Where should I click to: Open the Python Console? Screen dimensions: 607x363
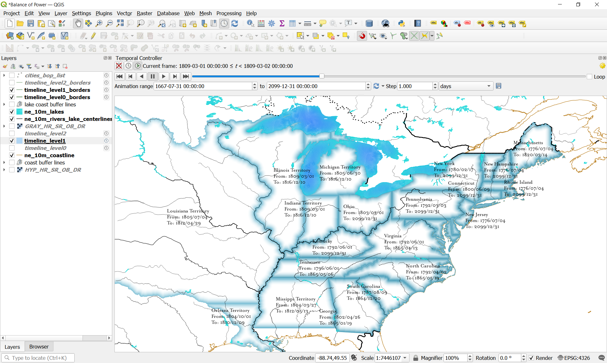tap(401, 23)
